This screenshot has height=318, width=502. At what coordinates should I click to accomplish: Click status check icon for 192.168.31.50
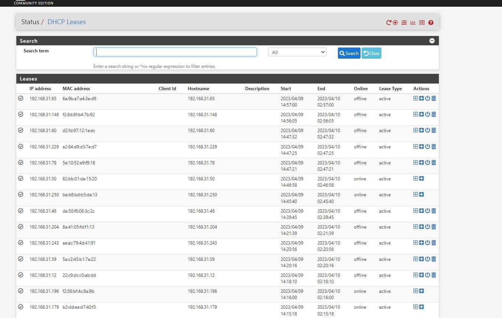tap(21, 178)
